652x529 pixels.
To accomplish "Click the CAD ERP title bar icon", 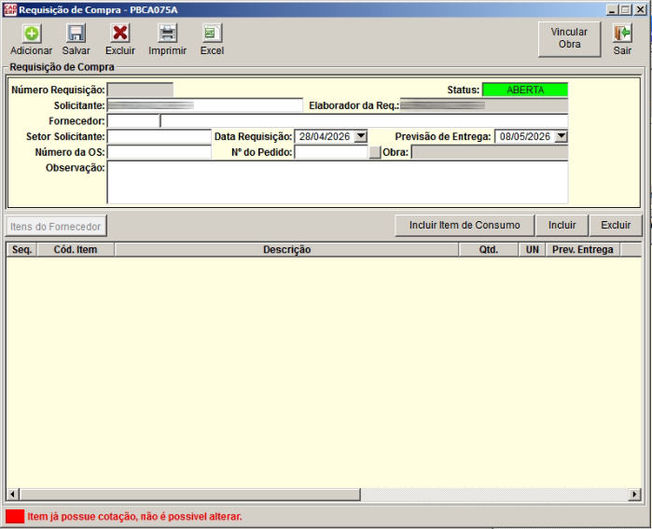I will coord(10,9).
